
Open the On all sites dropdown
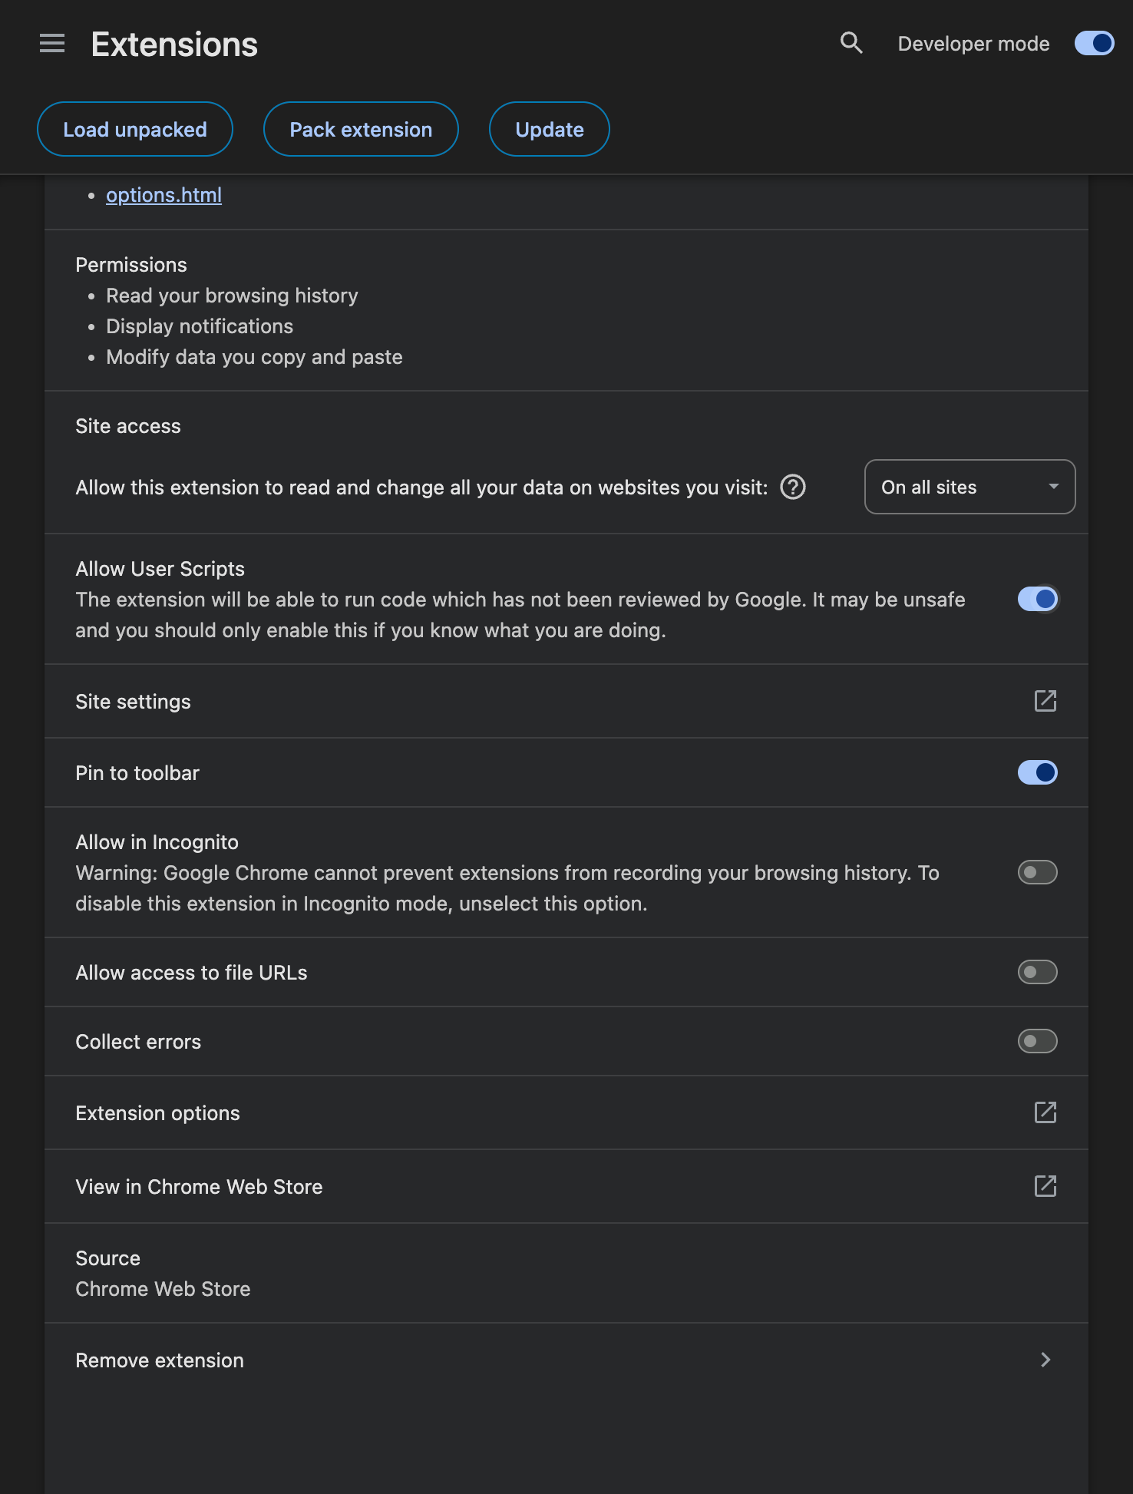pyautogui.click(x=969, y=487)
